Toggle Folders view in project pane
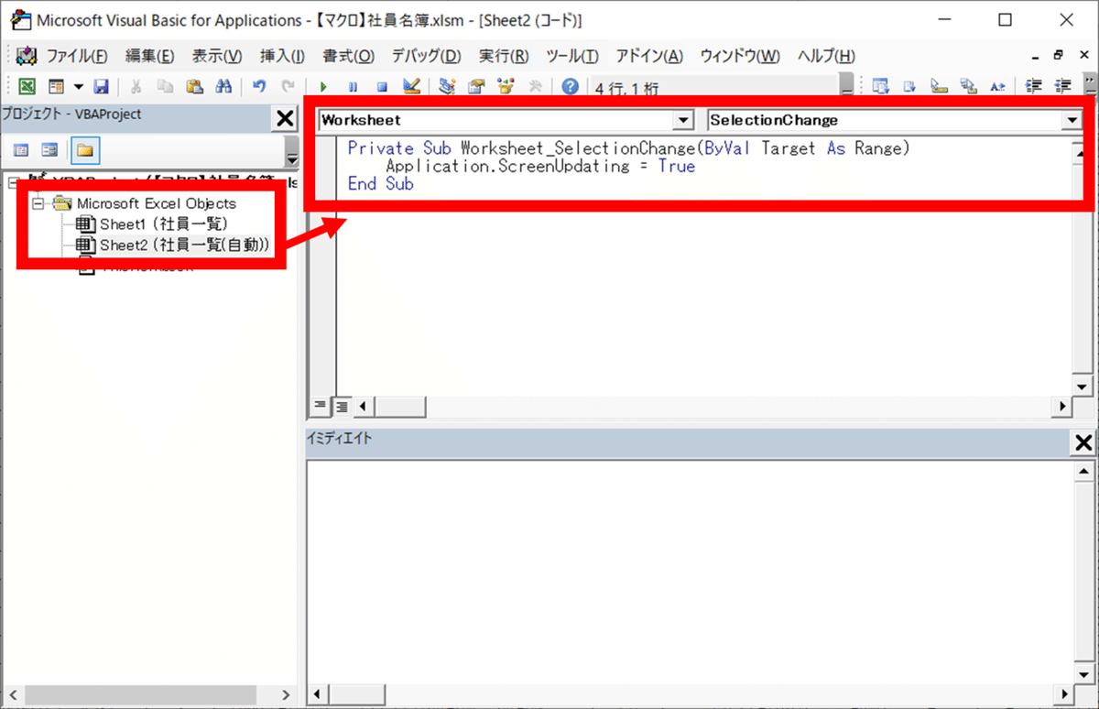 pyautogui.click(x=85, y=149)
